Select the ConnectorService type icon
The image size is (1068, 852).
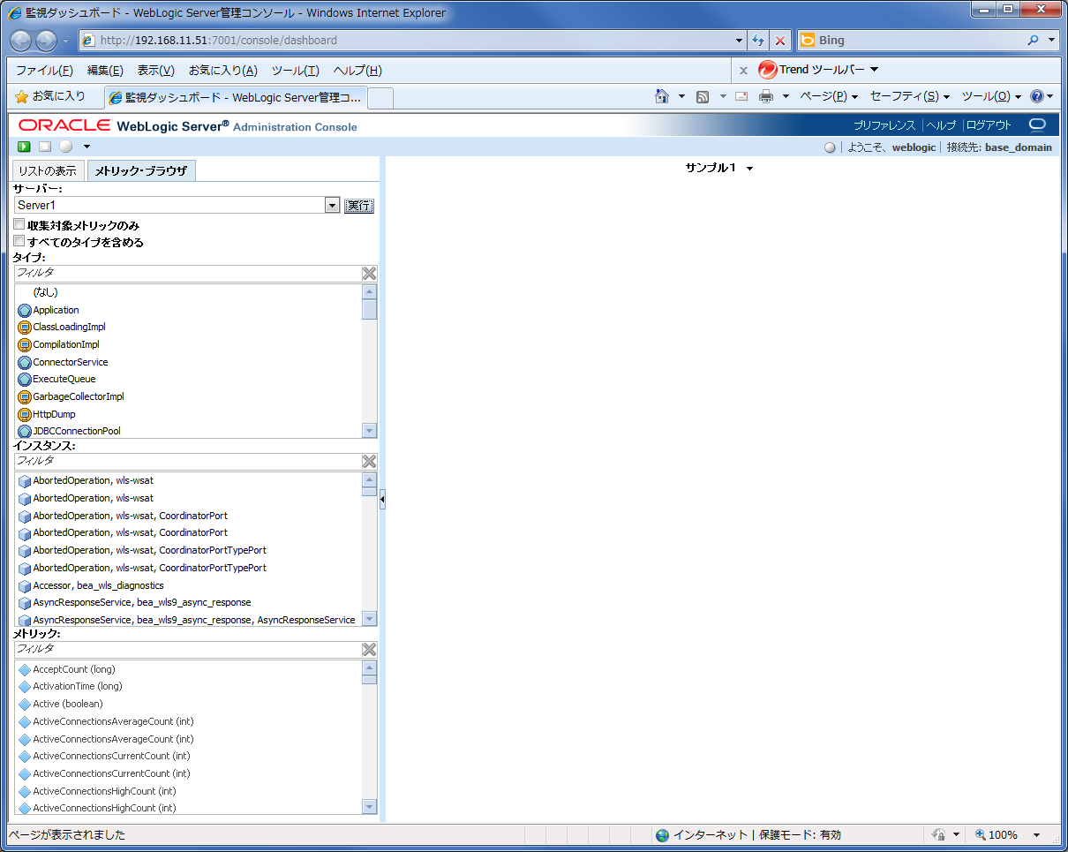(x=25, y=363)
